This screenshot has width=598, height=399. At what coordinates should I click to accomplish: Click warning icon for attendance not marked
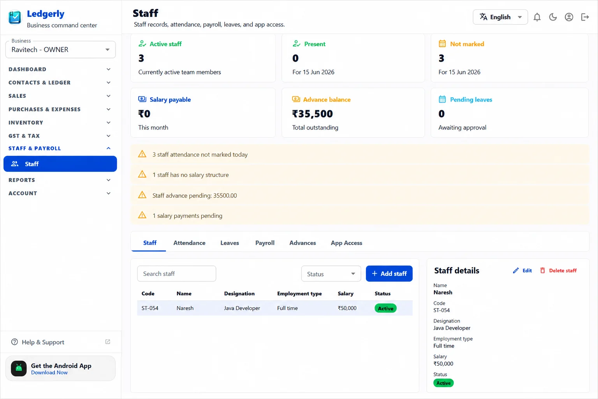142,154
